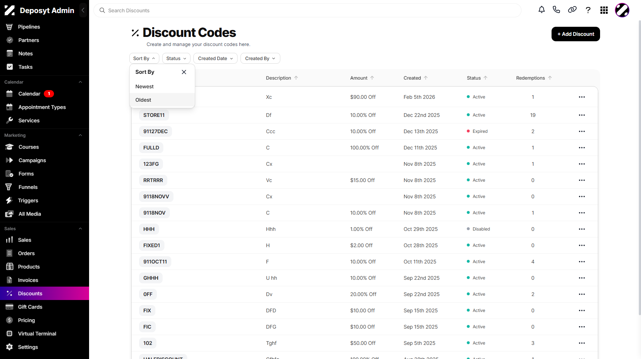Collapse the sidebar with arrow button
The width and height of the screenshot is (641, 359).
coord(83,10)
